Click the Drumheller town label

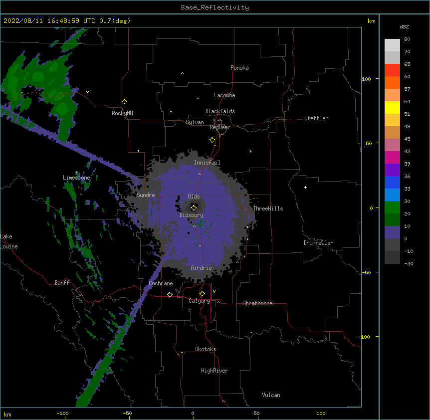pos(318,243)
